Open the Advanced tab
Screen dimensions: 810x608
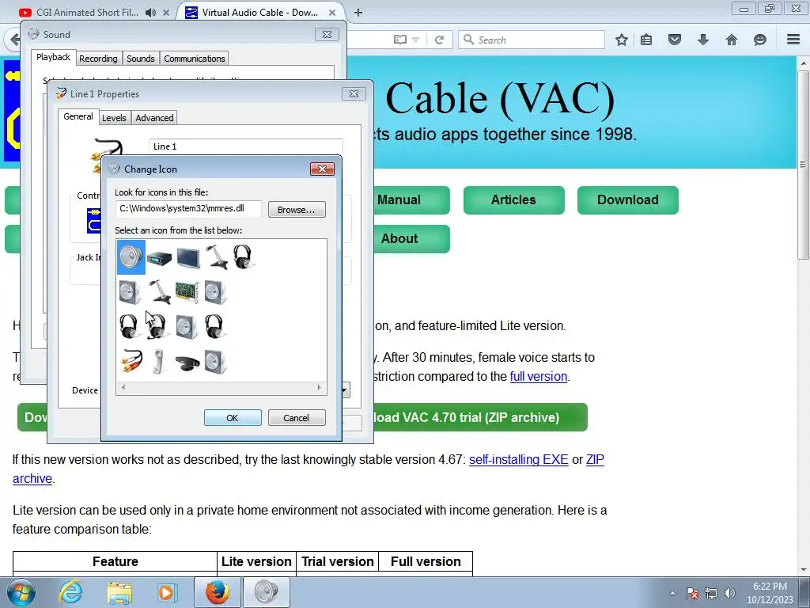154,118
